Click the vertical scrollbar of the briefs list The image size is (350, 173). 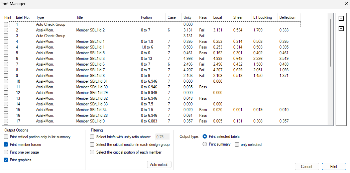tap(330, 43)
